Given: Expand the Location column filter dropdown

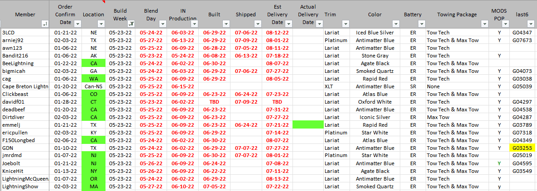Looking at the screenshot, I should click(101, 24).
